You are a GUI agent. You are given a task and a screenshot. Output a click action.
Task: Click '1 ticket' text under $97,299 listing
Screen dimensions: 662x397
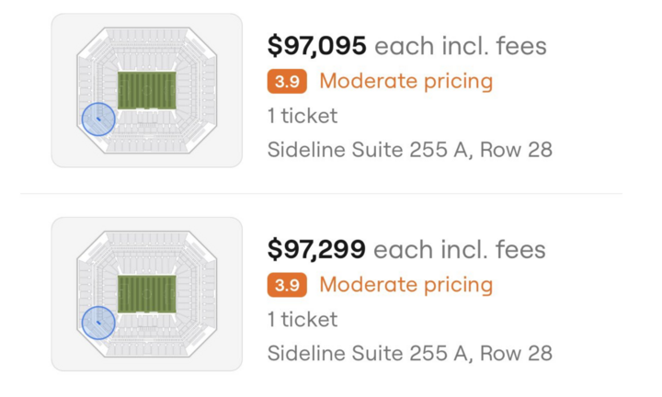click(302, 320)
